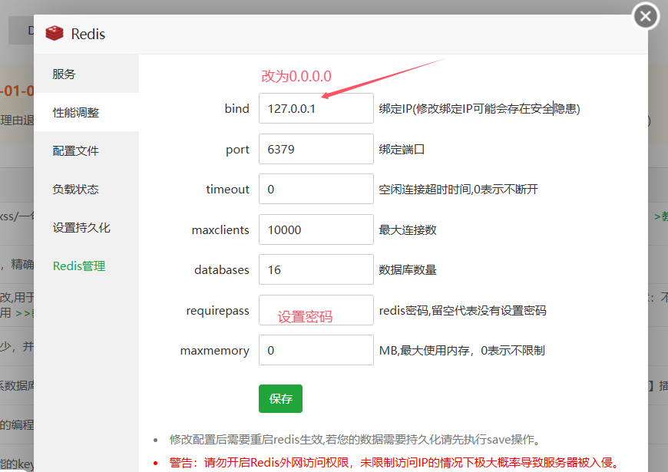Click the MB,最大使用内存 description text
668x472 pixels.
coord(461,351)
